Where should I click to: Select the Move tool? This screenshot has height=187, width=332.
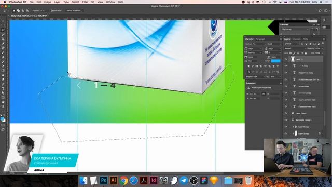(x=3, y=21)
